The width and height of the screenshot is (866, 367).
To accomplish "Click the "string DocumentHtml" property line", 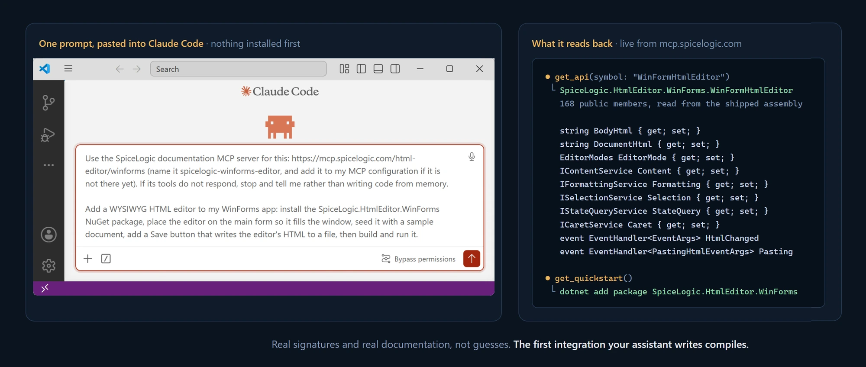I will (640, 144).
